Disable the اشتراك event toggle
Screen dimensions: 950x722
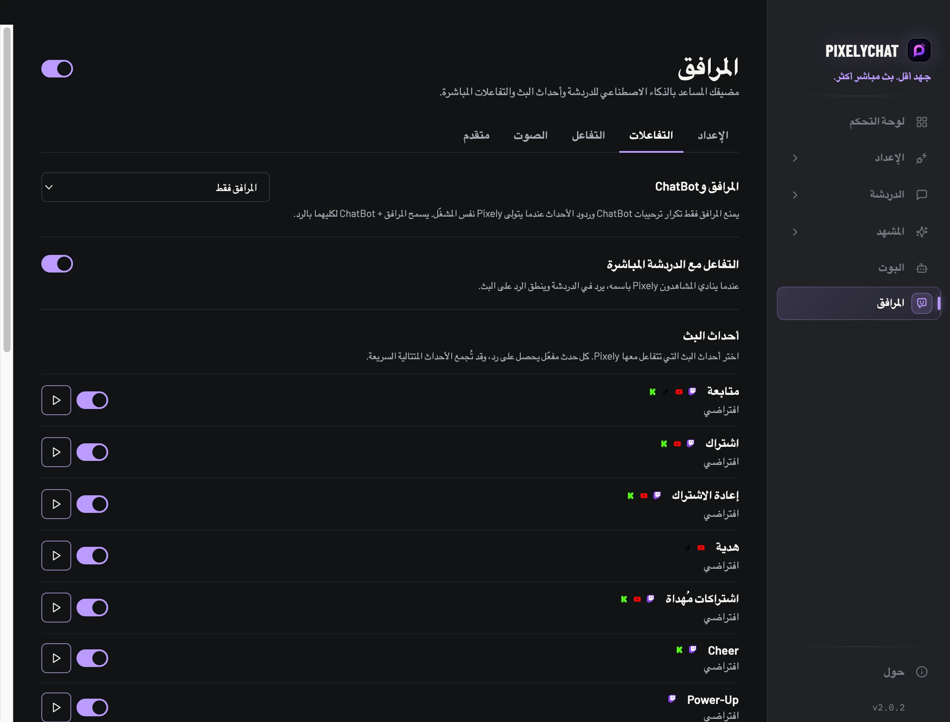coord(92,452)
